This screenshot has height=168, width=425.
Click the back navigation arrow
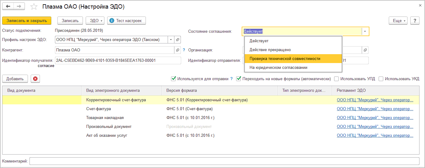[x=8, y=6]
